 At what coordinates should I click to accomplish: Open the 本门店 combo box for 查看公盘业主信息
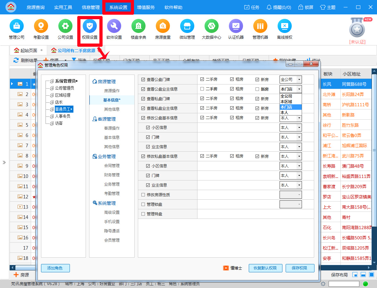tap(290, 89)
